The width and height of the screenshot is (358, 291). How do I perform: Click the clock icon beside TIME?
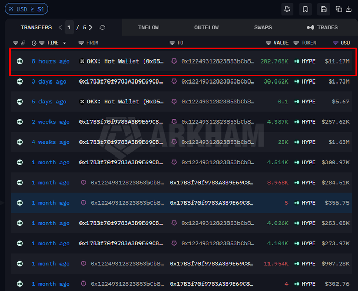pos(34,43)
